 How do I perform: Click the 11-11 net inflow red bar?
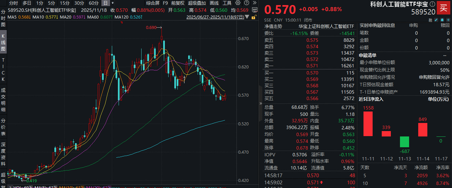368,124
